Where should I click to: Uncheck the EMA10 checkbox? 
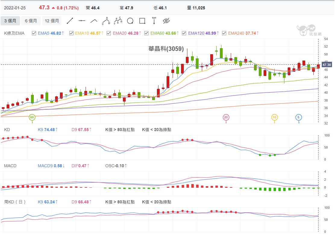[71, 33]
